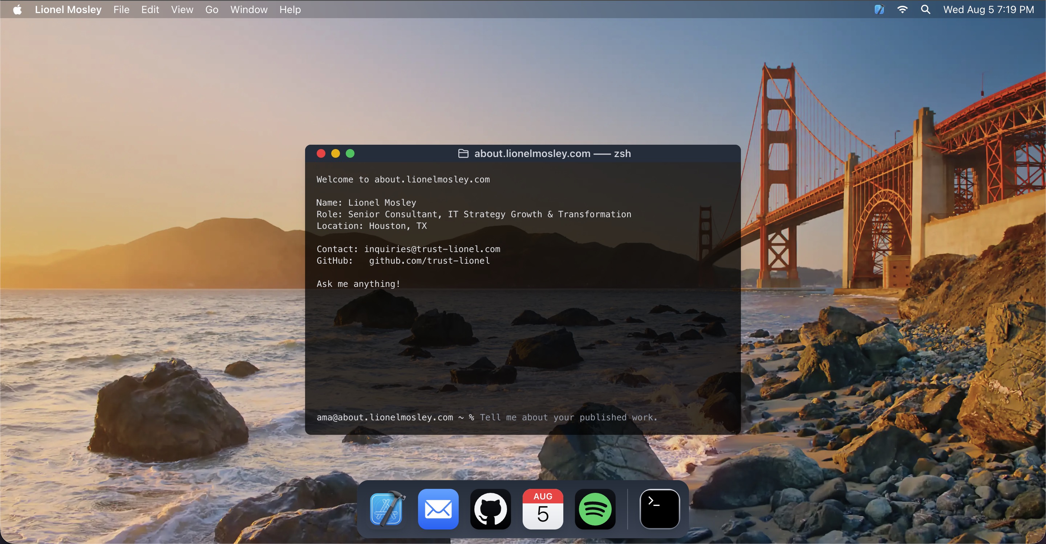The height and width of the screenshot is (544, 1046).
Task: Open the Help menu
Action: [x=290, y=9]
